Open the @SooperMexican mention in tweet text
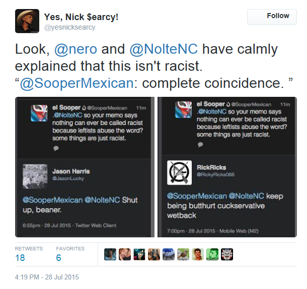The image size is (307, 289). pyautogui.click(x=76, y=83)
